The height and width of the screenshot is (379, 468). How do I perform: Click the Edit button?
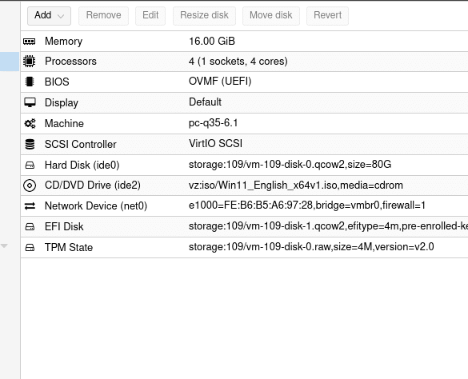(x=150, y=15)
